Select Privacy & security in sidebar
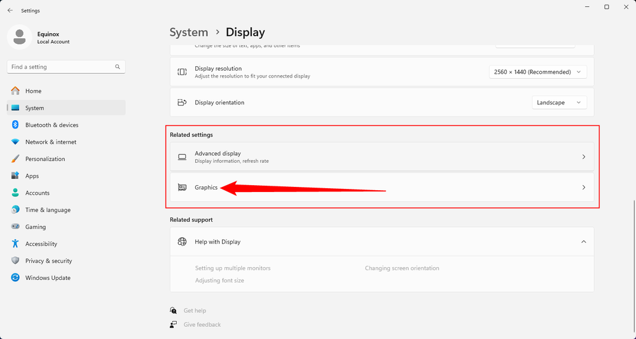The height and width of the screenshot is (339, 636). coord(48,261)
